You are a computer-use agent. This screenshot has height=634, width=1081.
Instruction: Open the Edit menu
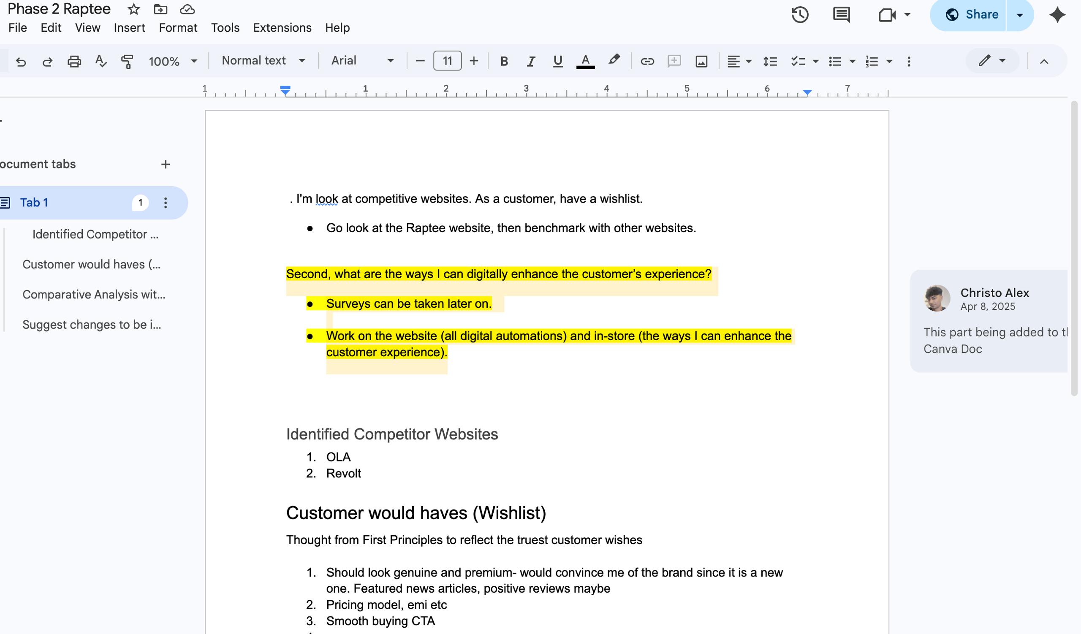51,28
